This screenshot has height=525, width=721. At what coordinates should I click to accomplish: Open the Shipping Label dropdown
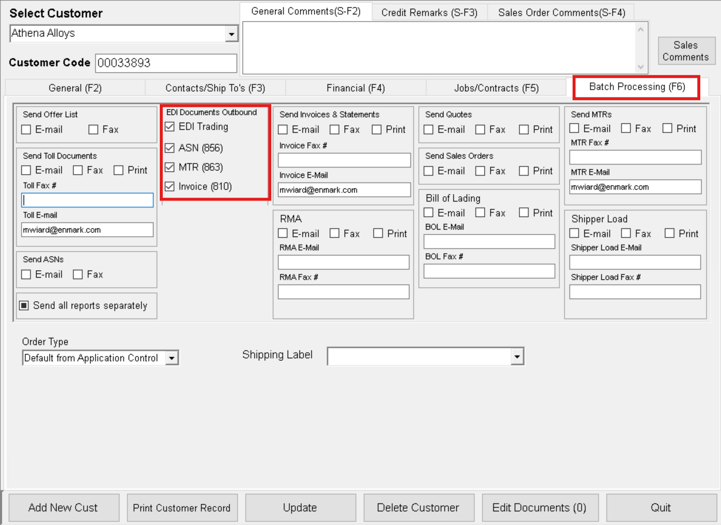click(x=517, y=356)
